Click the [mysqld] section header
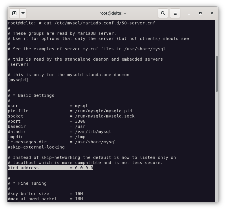This screenshot has width=226, height=210. tap(18, 80)
